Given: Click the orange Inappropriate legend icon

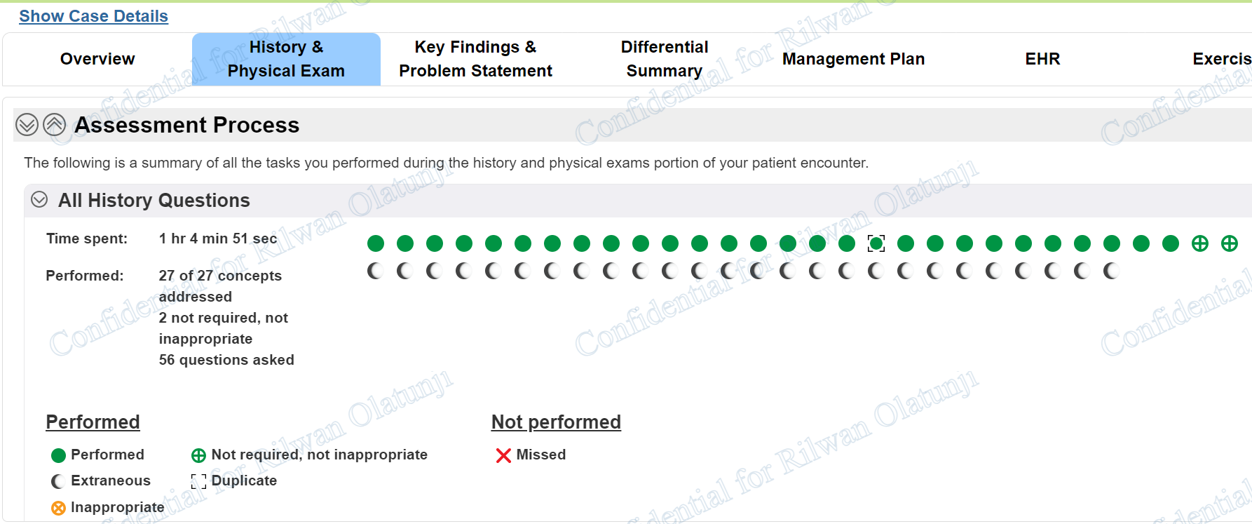Looking at the screenshot, I should tap(59, 508).
